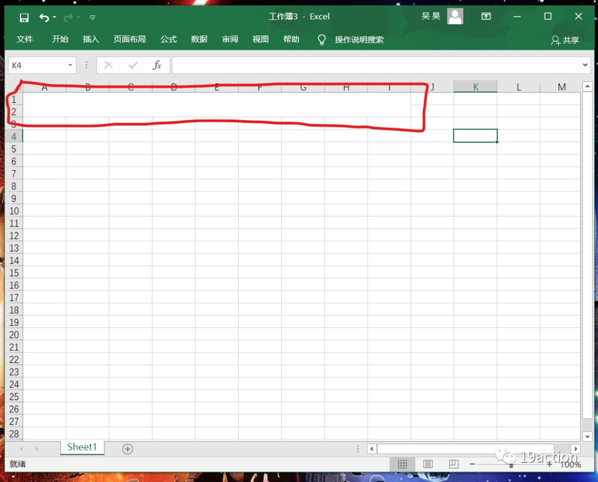Image resolution: width=598 pixels, height=482 pixels.
Task: Click the cancel entry X icon
Action: 109,65
